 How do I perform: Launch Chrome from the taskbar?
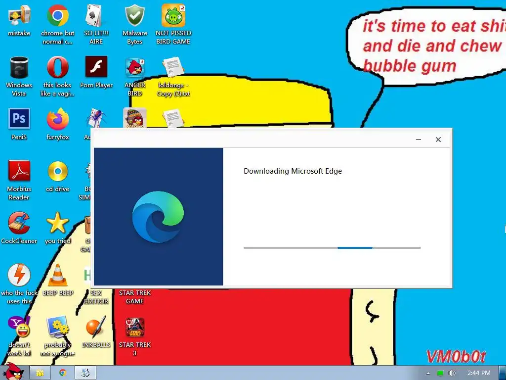[63, 373]
